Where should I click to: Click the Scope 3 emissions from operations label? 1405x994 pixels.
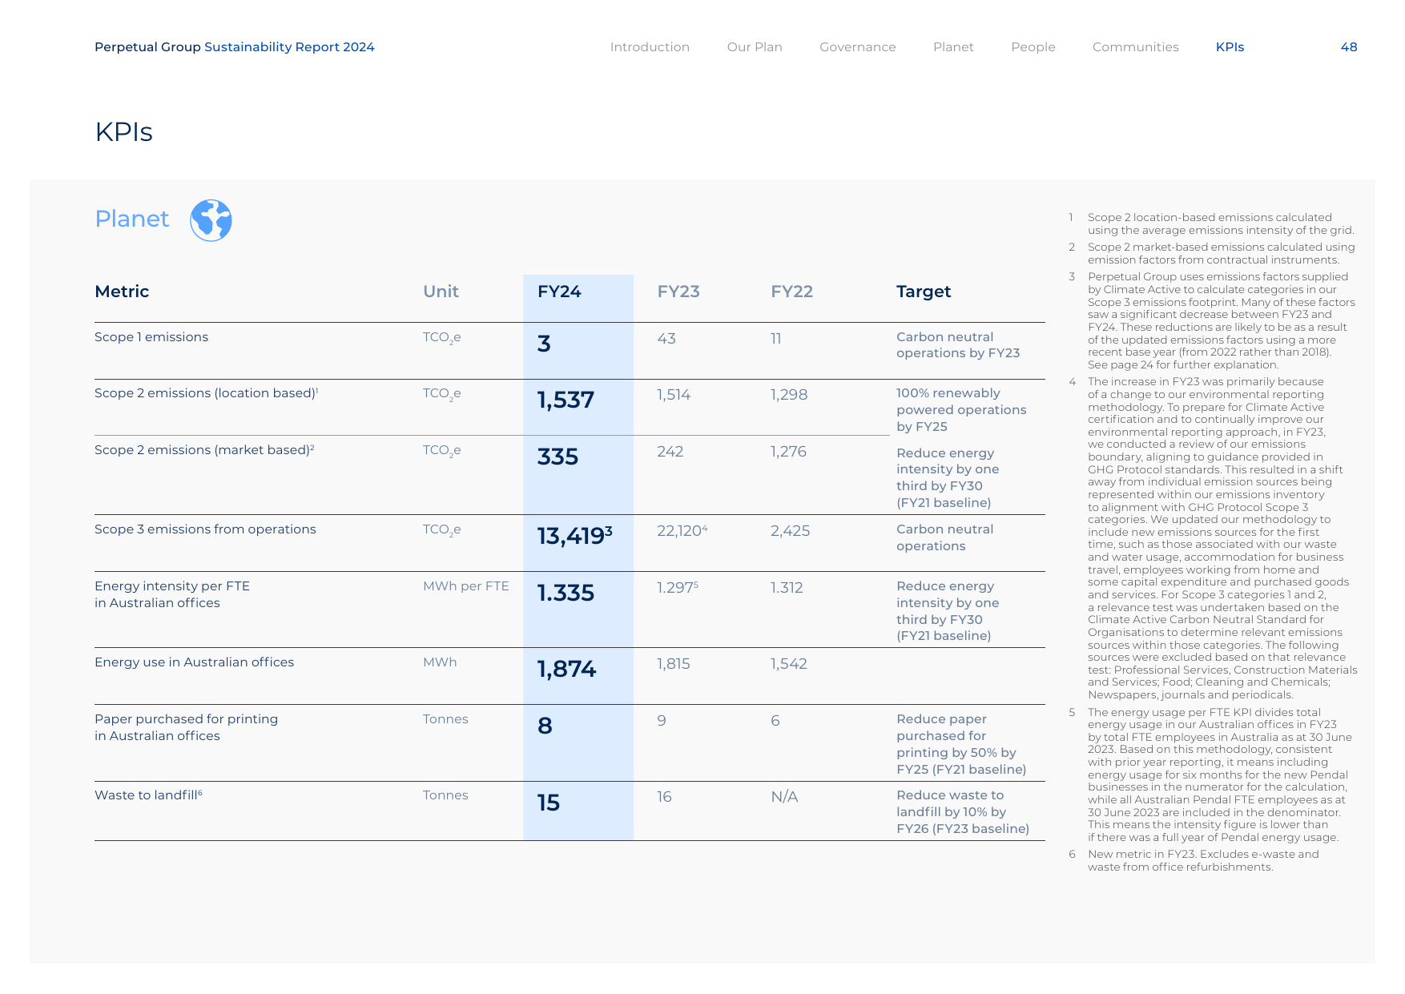[205, 529]
